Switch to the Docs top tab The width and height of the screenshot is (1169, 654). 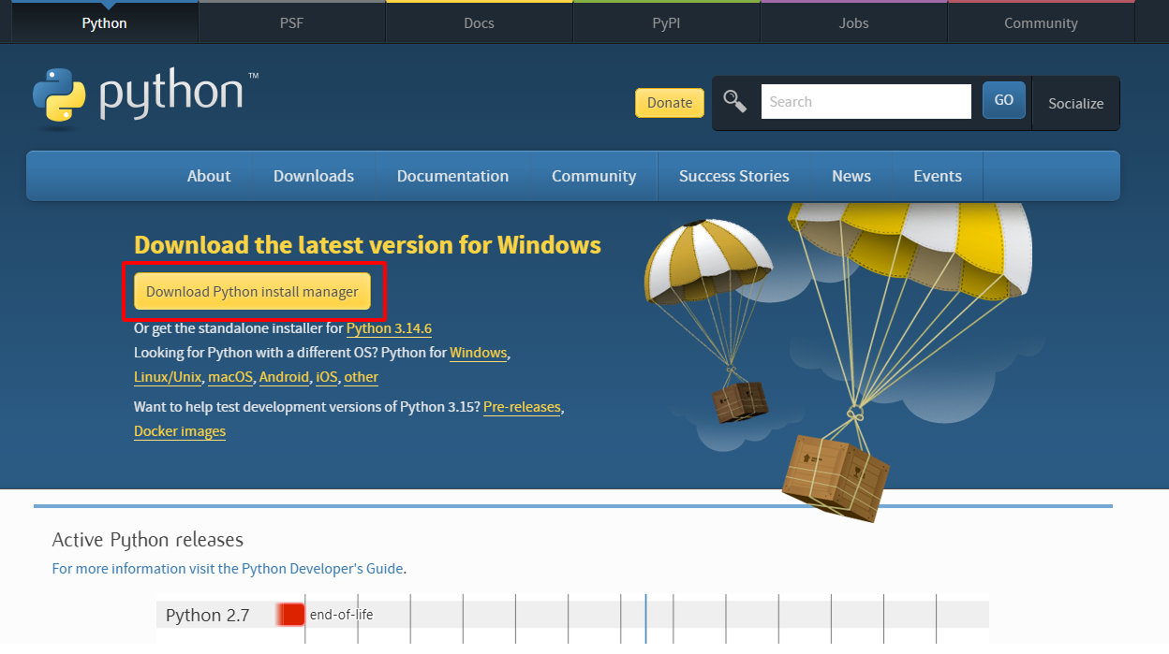(x=479, y=23)
